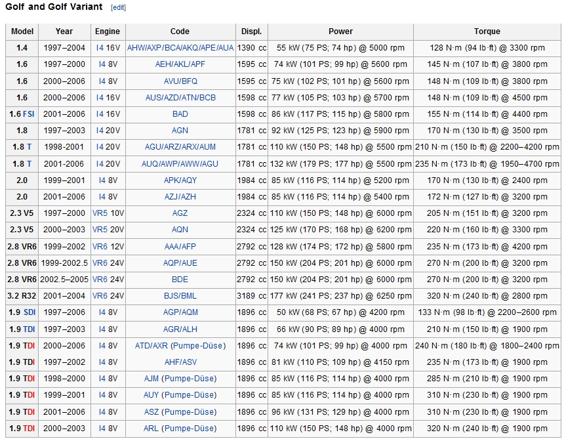Open the SDI link in the 1.9 SDI row

click(30, 312)
